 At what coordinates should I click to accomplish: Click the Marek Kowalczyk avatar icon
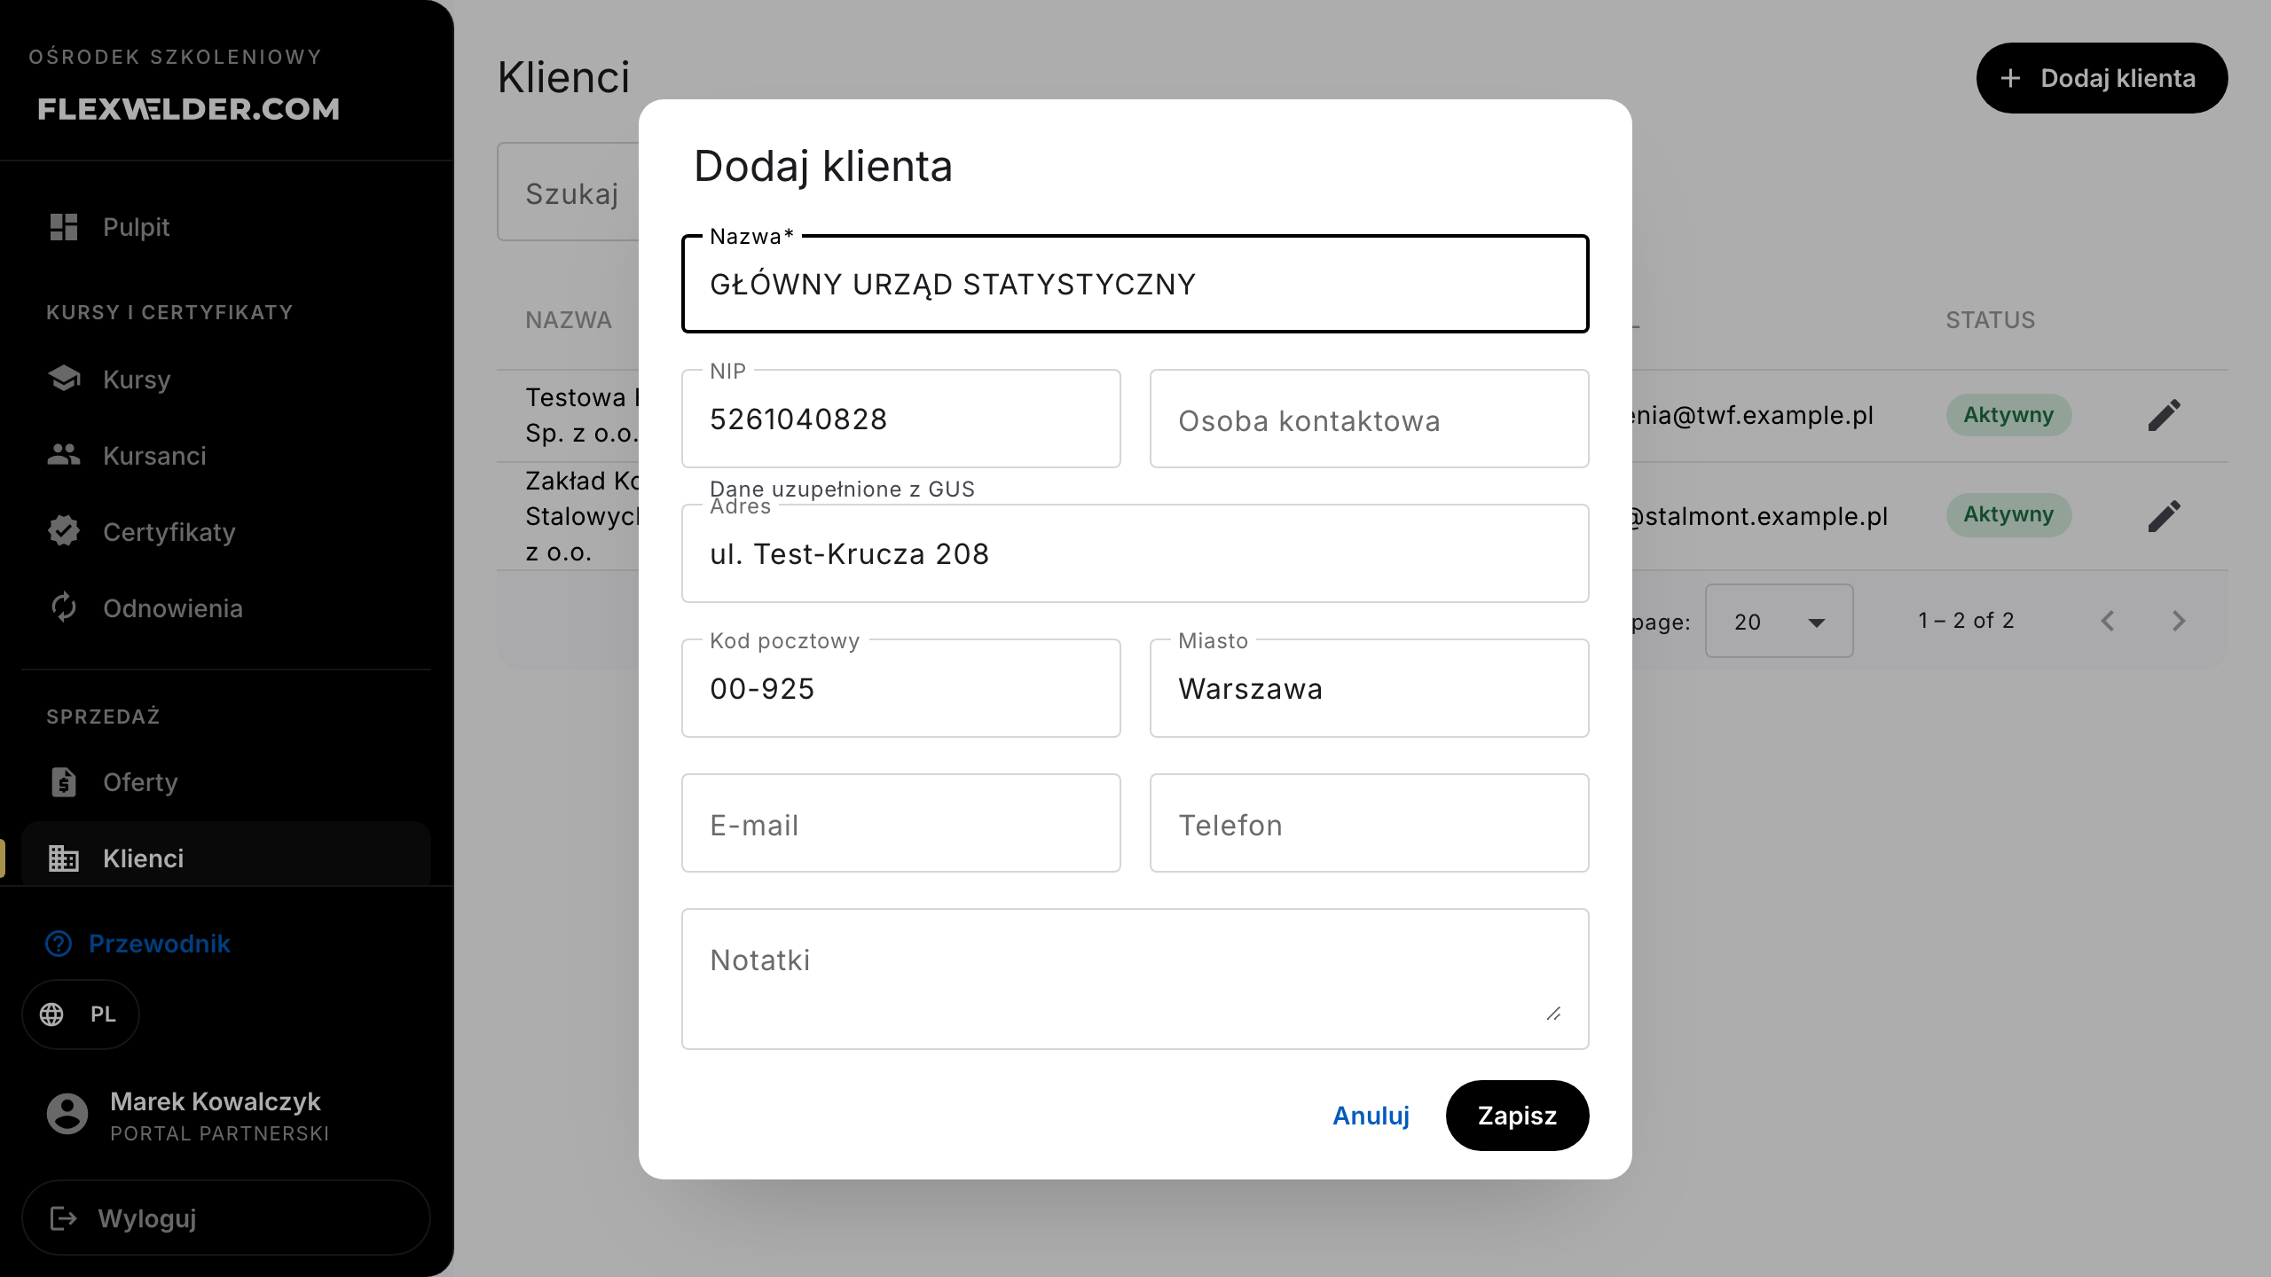[67, 1114]
